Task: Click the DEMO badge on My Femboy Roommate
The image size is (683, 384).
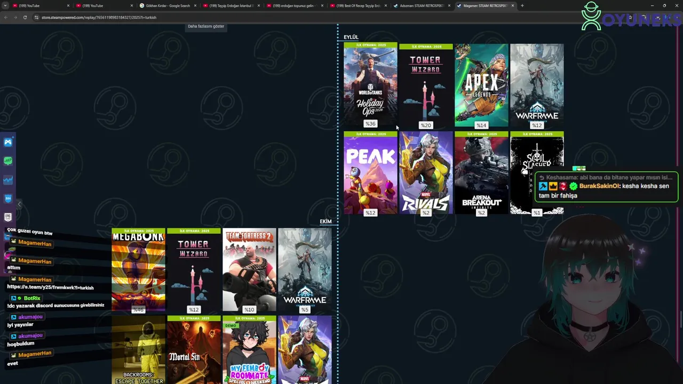Action: point(231,325)
